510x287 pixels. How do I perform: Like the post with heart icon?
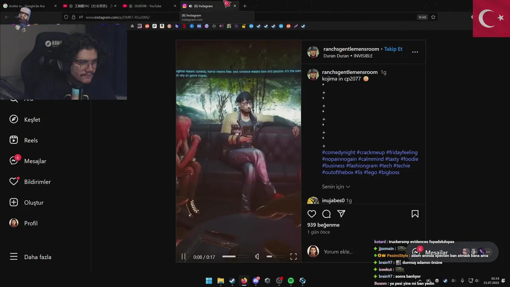[312, 214]
